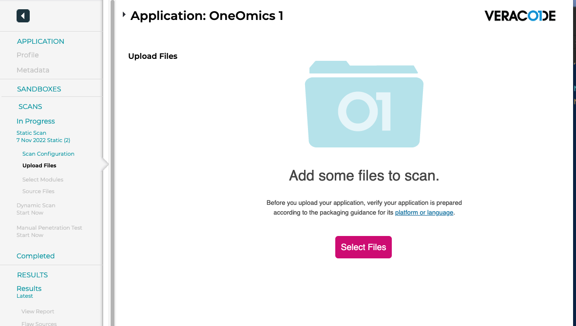Open Static Scan 7 Nov 2022 entry
This screenshot has height=326, width=576.
click(43, 136)
